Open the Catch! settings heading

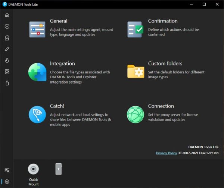(x=57, y=106)
